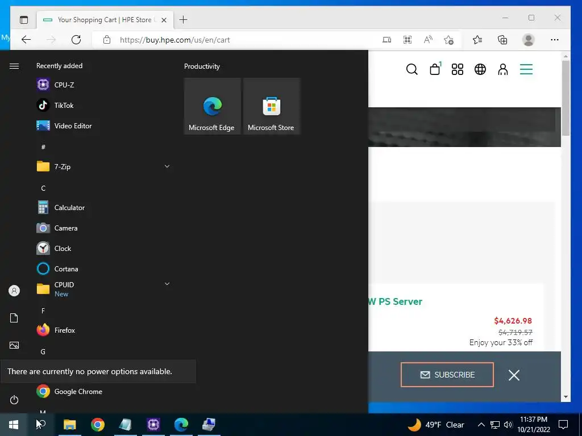Open the notification center icon
Image resolution: width=582 pixels, height=436 pixels.
pyautogui.click(x=563, y=425)
